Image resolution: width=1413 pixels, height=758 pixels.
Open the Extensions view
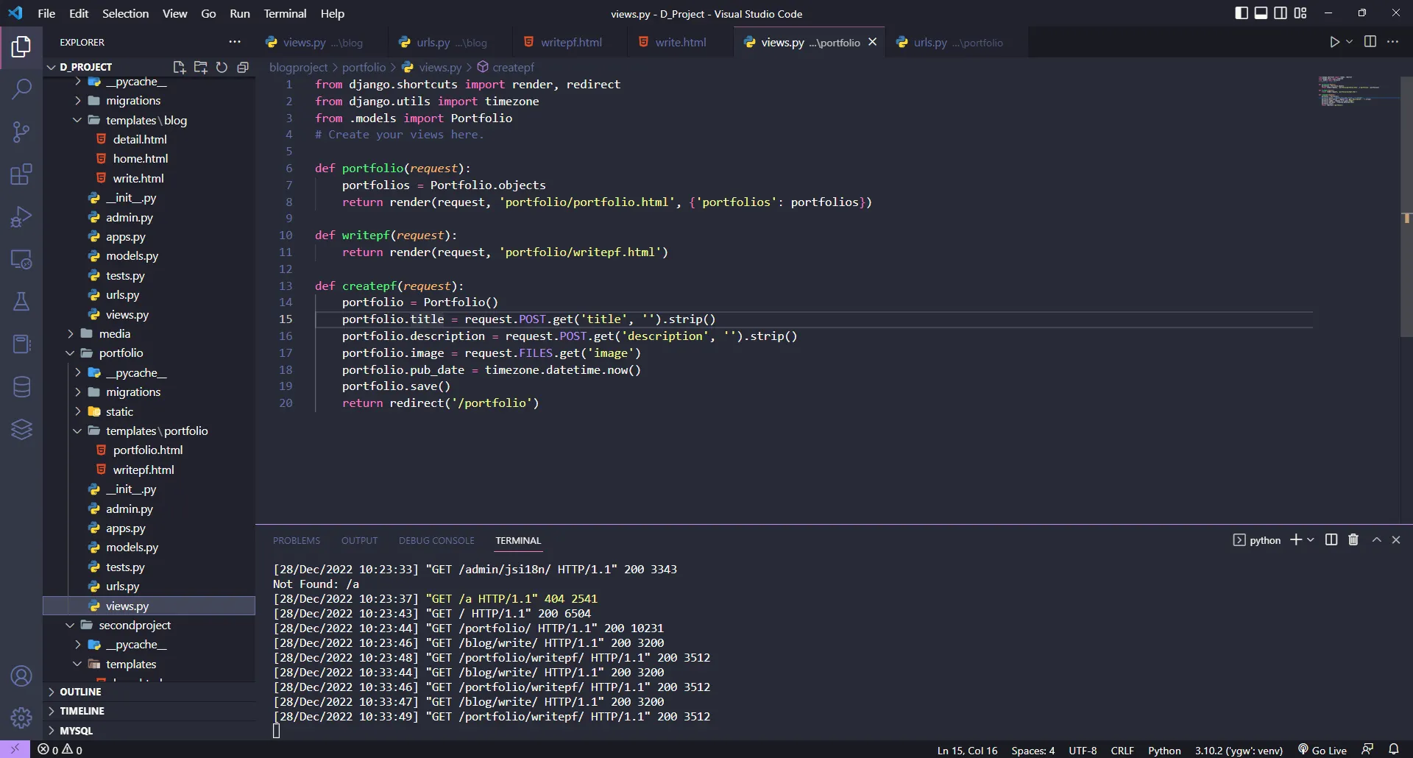coord(21,175)
